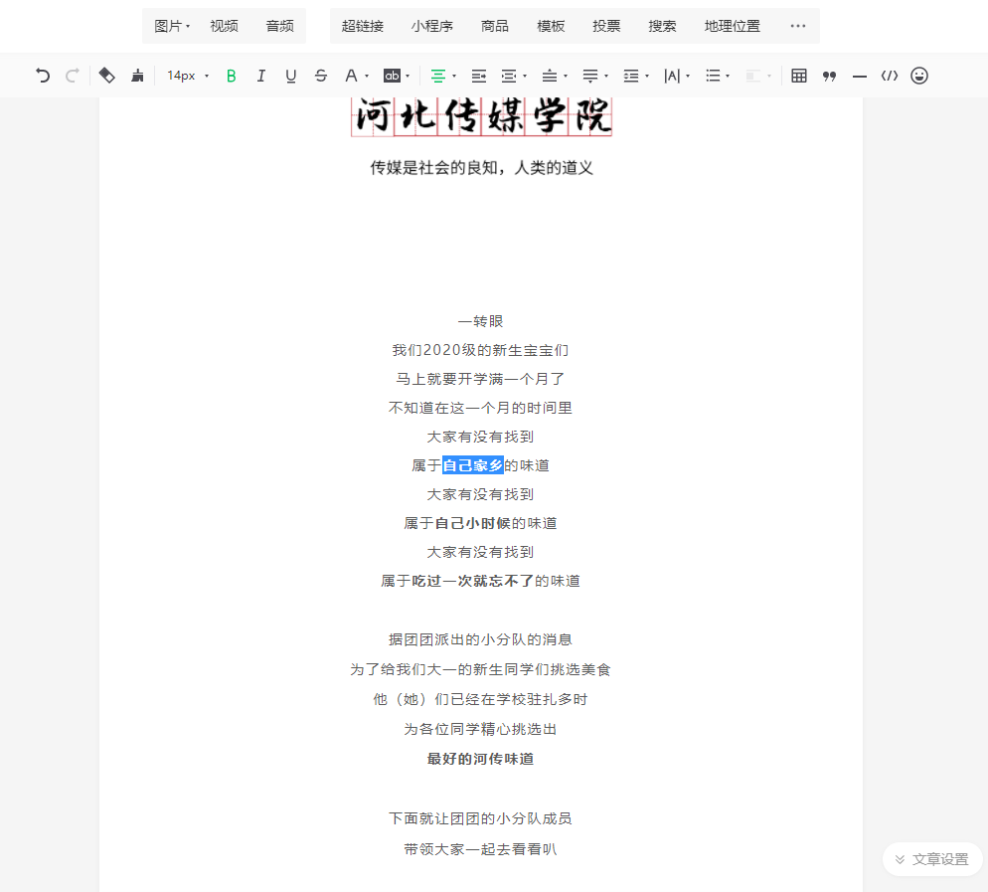Open the alignment dropdown arrow
The height and width of the screenshot is (892, 988).
454,77
